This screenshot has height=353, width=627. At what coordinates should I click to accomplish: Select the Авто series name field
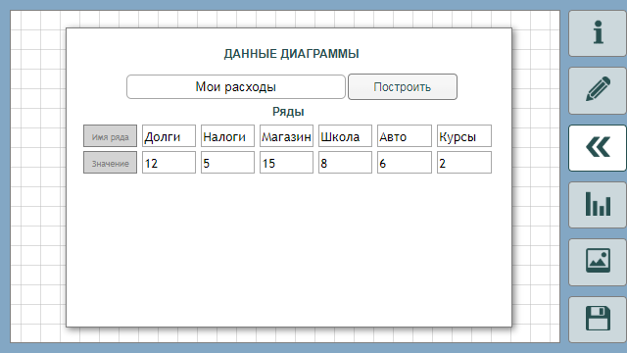(x=405, y=136)
